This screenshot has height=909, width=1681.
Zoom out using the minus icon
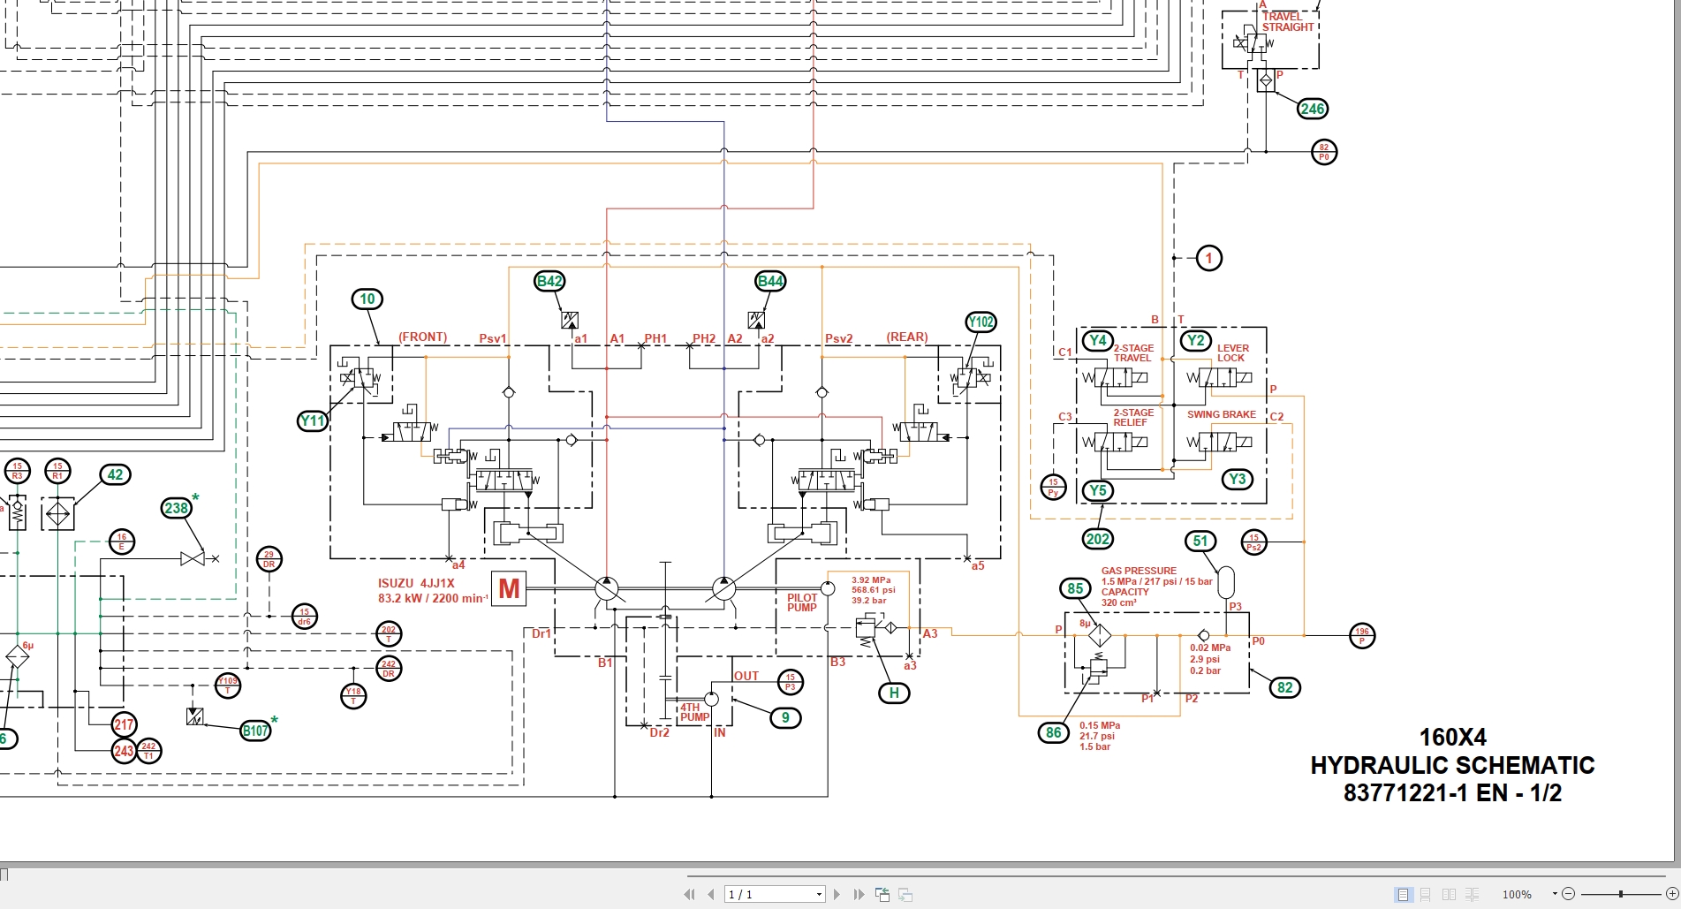pyautogui.click(x=1571, y=893)
